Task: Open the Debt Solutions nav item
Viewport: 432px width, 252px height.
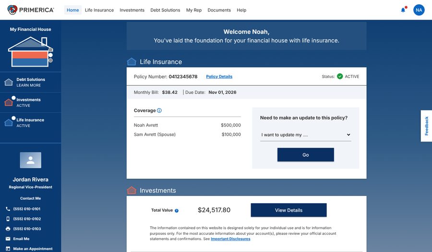Action: click(165, 10)
